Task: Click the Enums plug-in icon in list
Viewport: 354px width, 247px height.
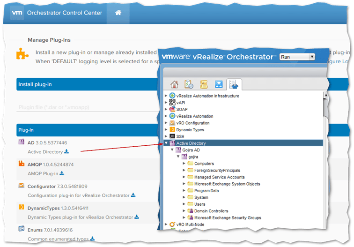Action: click(x=22, y=228)
